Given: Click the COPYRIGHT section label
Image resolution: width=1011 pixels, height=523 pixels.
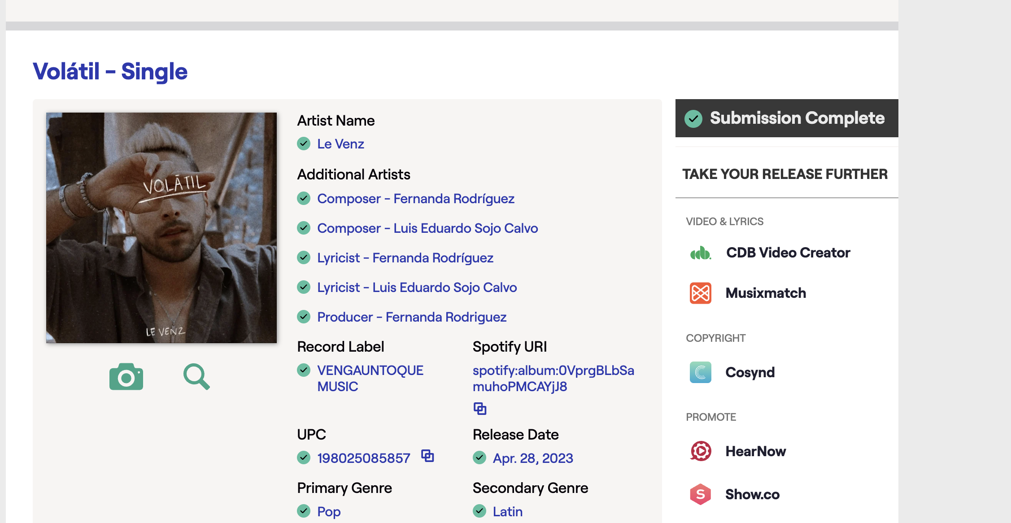Looking at the screenshot, I should [715, 338].
